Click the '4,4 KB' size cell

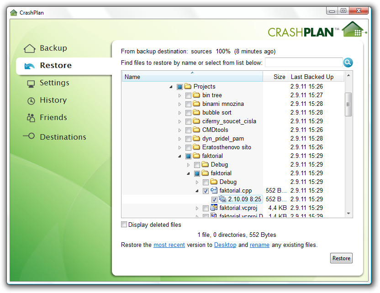278,208
